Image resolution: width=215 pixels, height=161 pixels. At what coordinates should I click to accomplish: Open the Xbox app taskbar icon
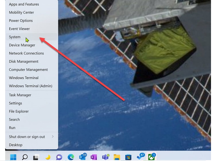pos(151,157)
